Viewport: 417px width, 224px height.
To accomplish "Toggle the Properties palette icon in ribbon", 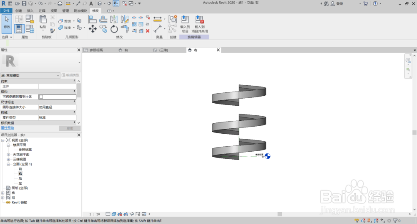I will (x=19, y=28).
